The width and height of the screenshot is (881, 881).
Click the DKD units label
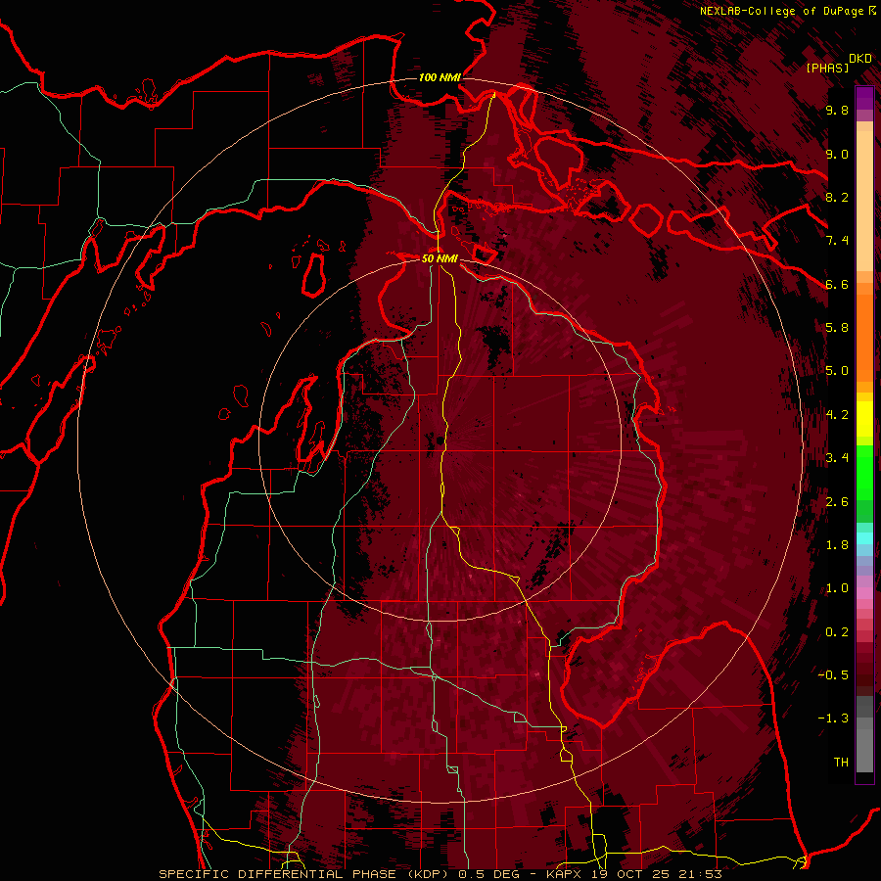coord(860,59)
